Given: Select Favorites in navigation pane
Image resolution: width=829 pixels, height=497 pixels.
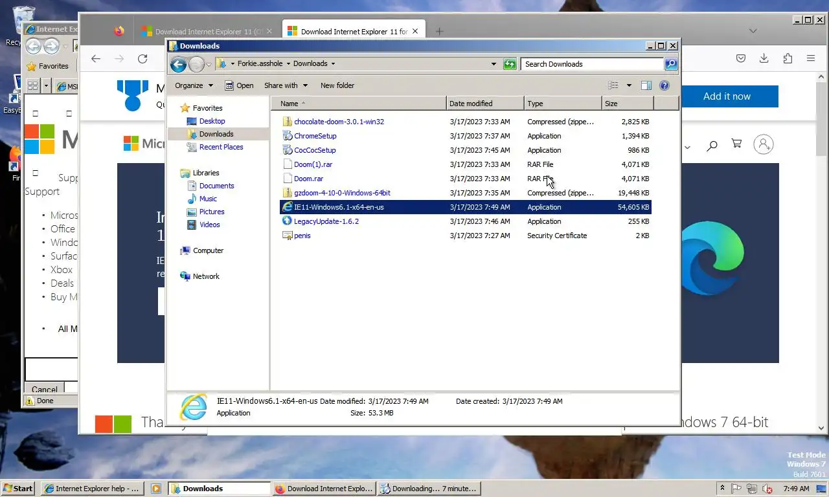Looking at the screenshot, I should click(207, 108).
